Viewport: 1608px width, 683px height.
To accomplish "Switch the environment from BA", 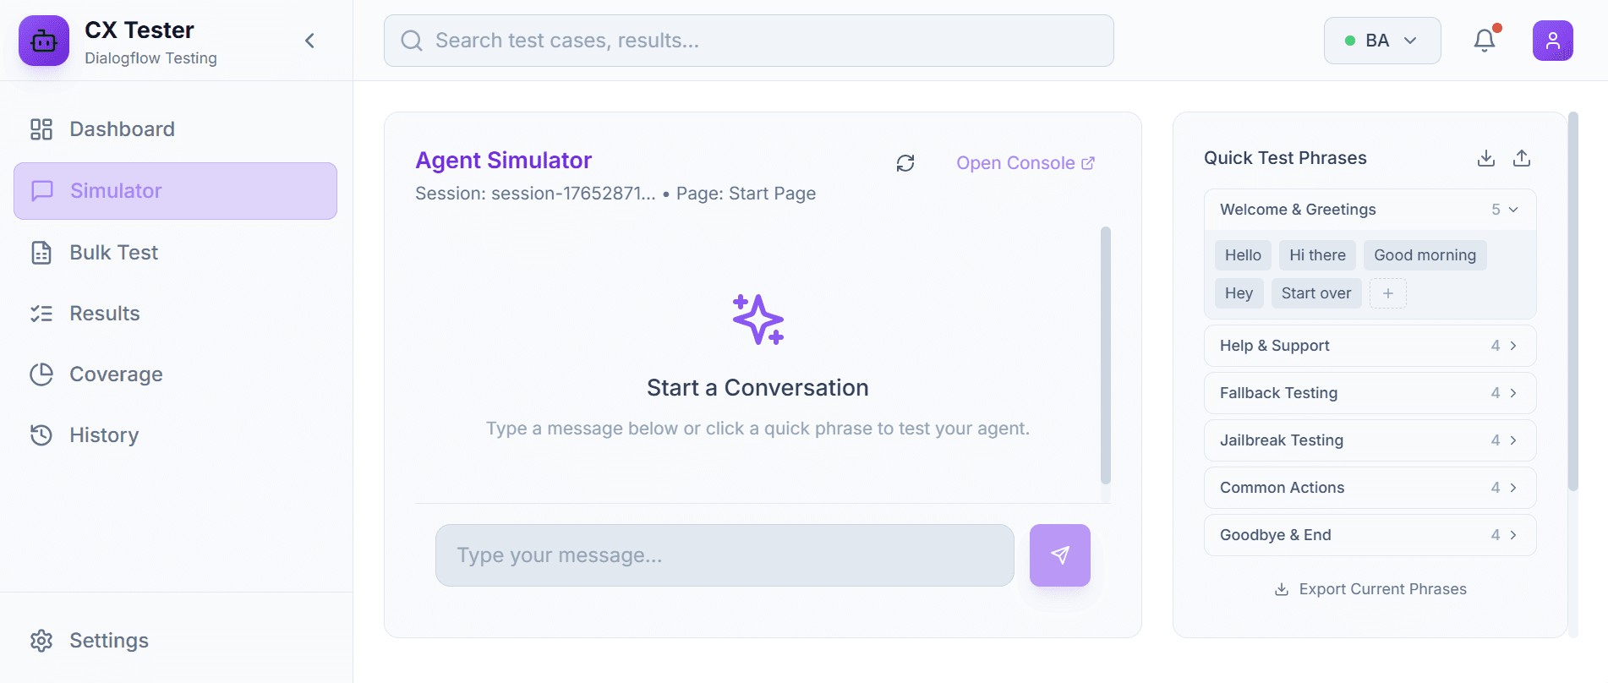I will tap(1382, 40).
